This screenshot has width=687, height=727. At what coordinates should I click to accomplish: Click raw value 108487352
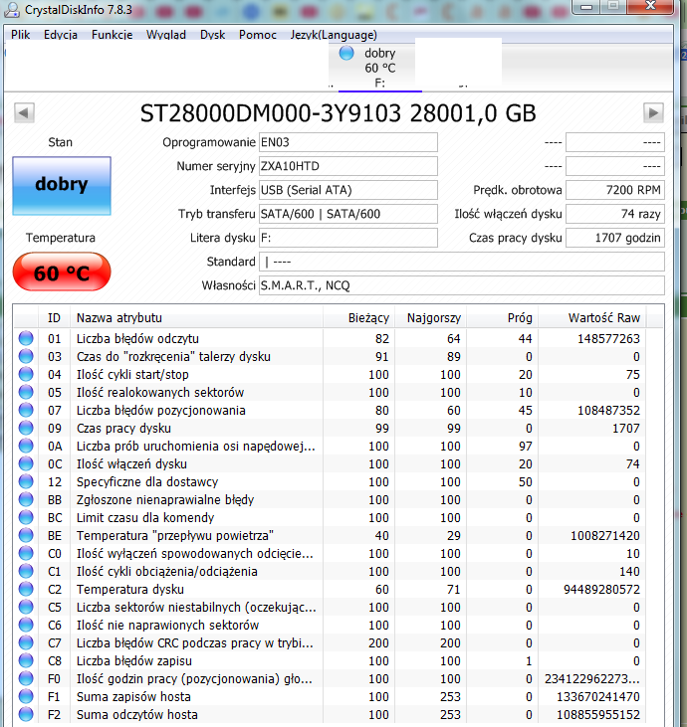pos(608,411)
